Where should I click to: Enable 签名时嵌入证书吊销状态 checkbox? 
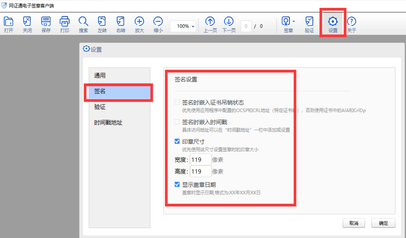click(177, 101)
